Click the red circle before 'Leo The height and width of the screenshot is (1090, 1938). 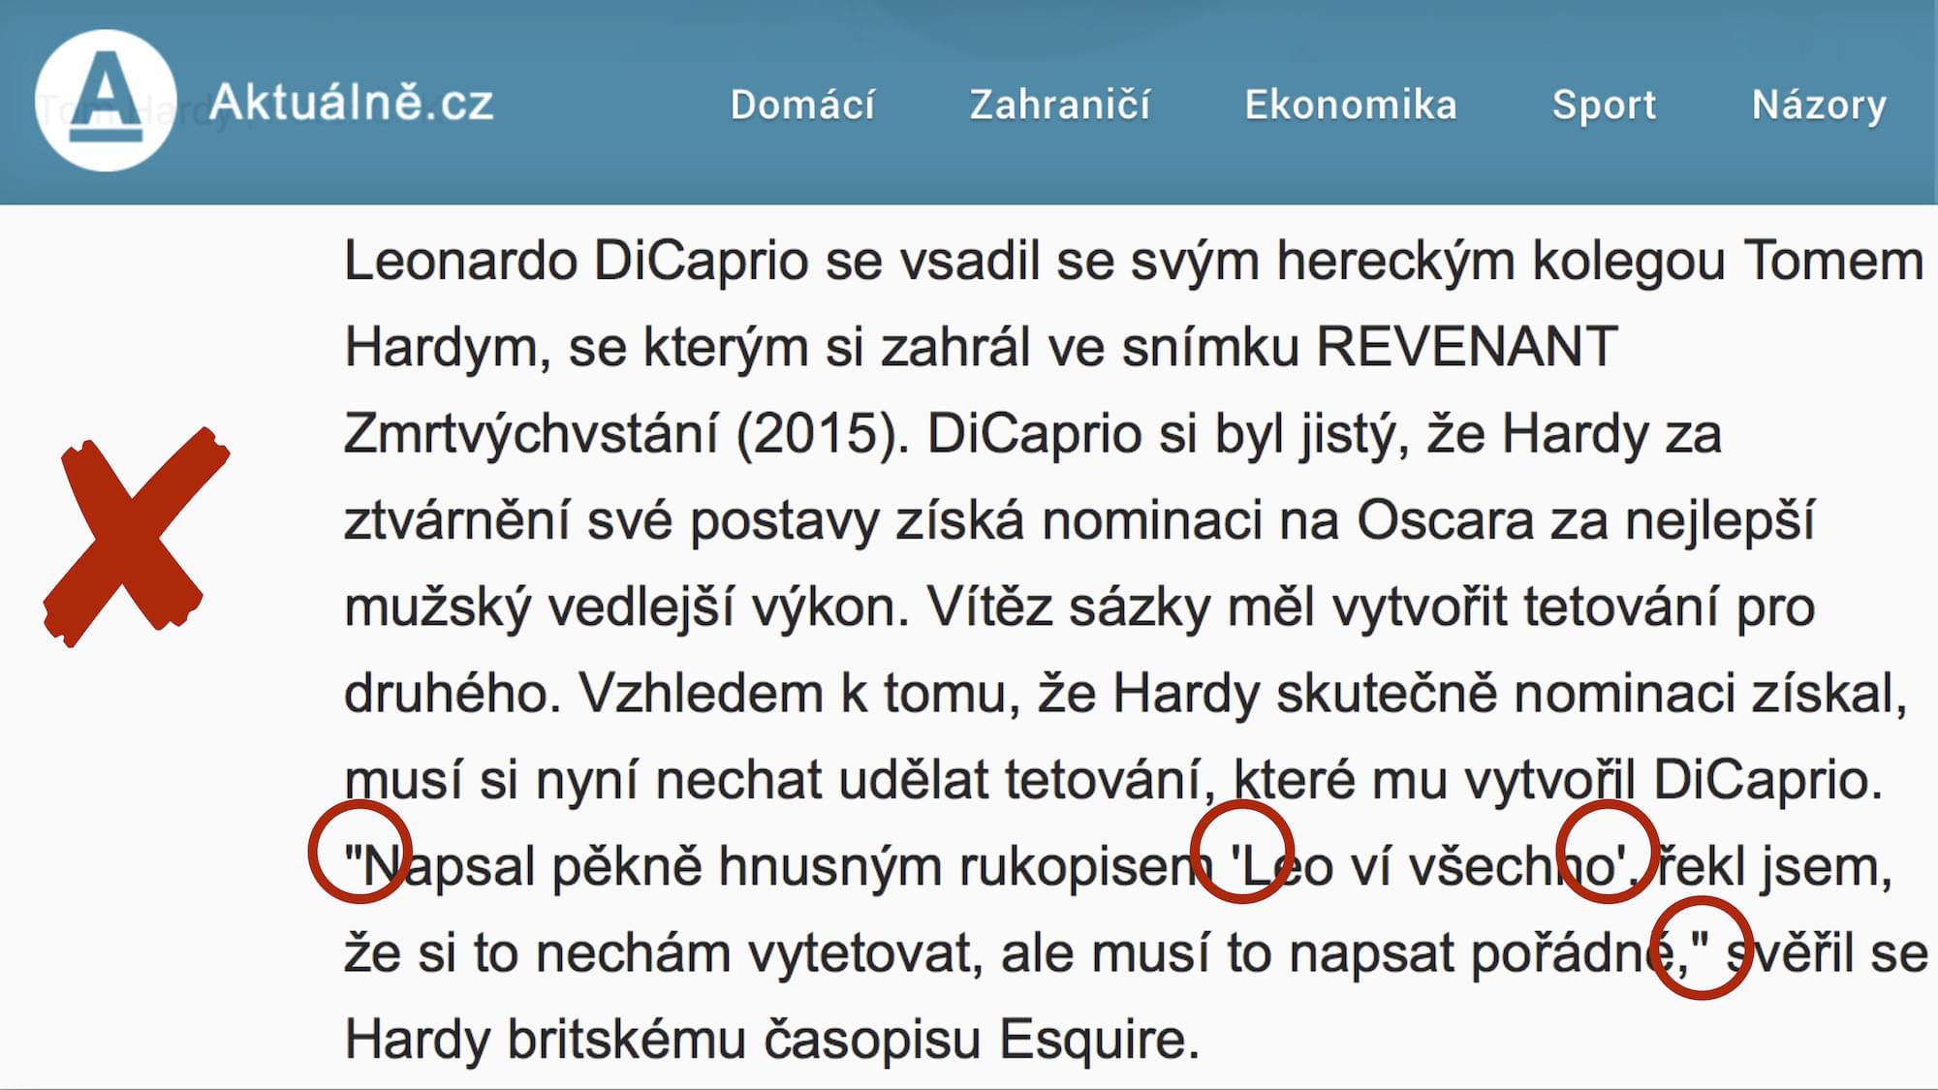click(x=1241, y=852)
